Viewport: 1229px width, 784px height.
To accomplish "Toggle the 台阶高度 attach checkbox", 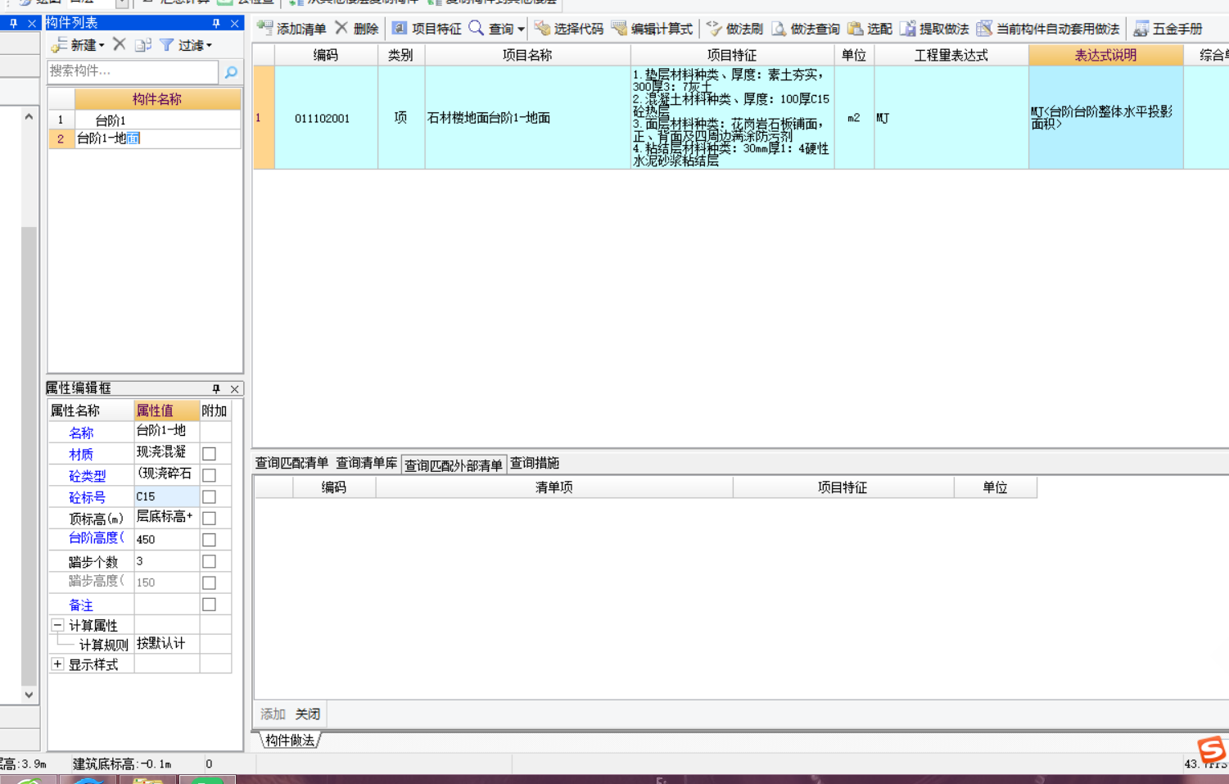I will (x=210, y=540).
